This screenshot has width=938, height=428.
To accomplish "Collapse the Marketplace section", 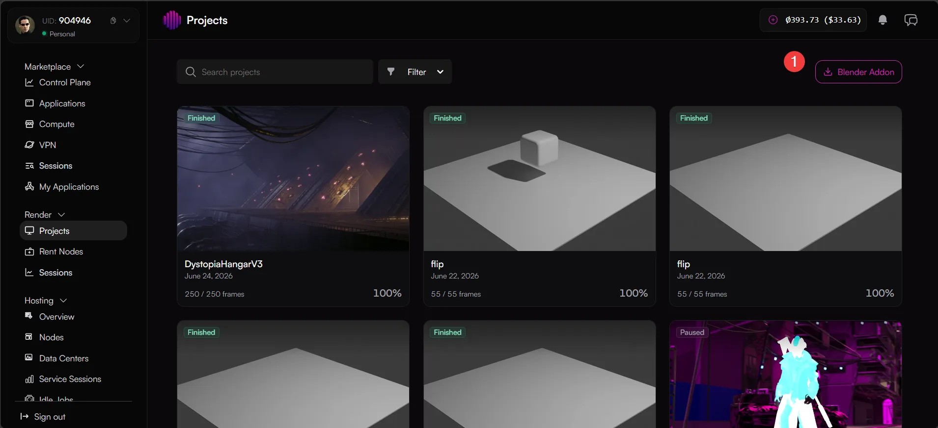I will (x=81, y=66).
